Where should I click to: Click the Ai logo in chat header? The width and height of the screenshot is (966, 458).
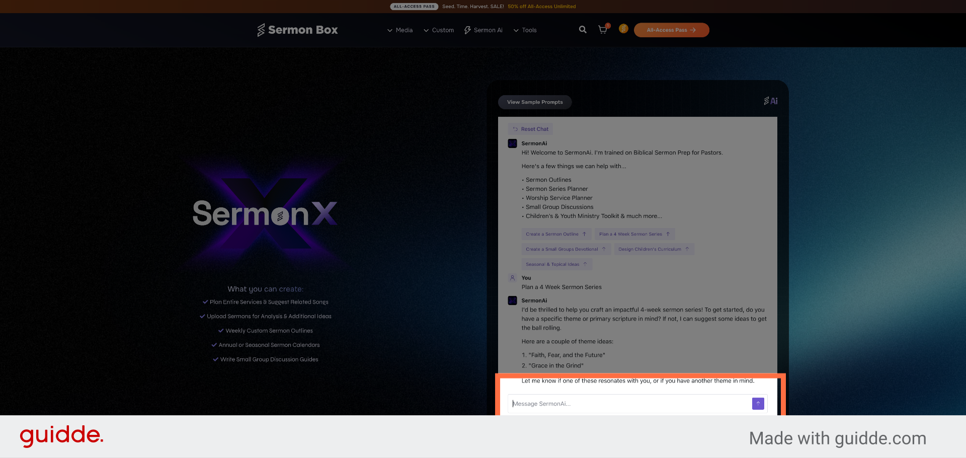click(x=771, y=101)
